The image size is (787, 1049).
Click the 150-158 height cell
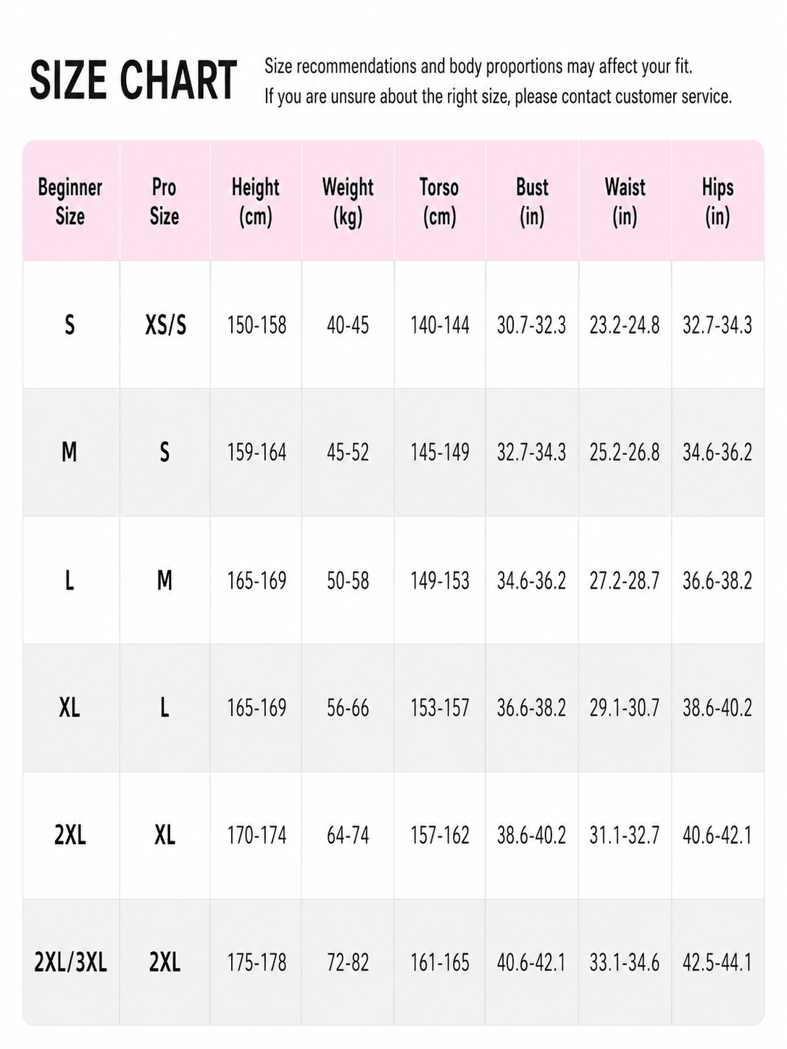pos(257,325)
